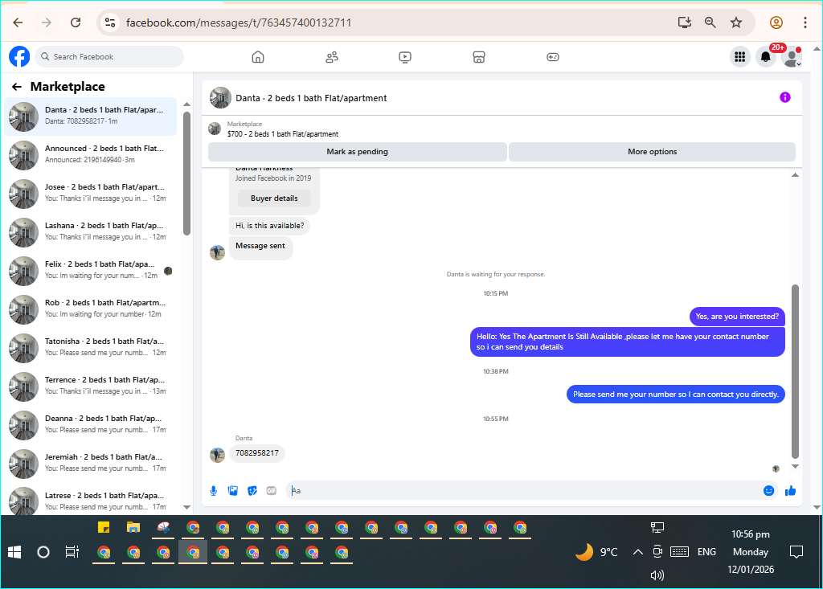823x589 pixels.
Task: Reload the page
Action: (76, 22)
